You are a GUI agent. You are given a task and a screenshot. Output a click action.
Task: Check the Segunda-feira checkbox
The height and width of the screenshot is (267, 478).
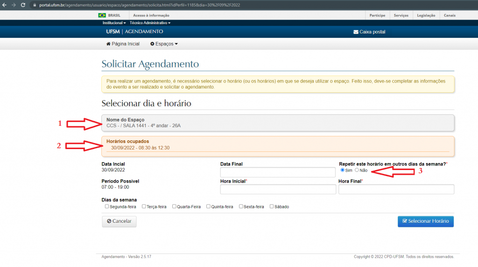click(107, 206)
